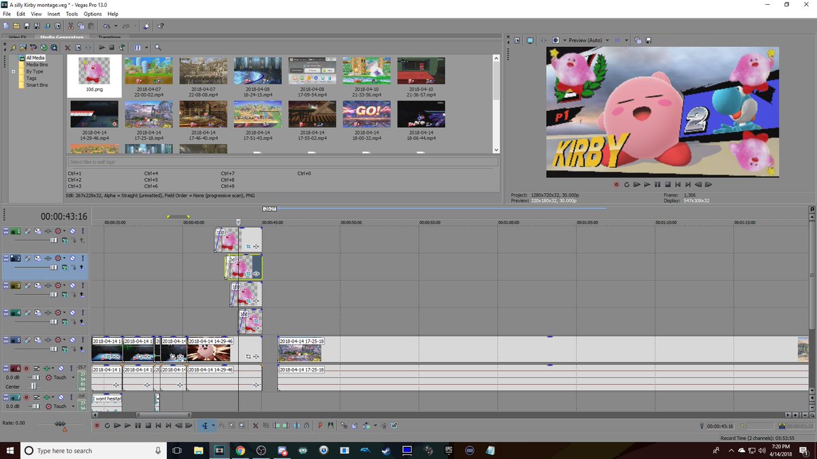
Task: Stop playback in timeline transport bar
Action: [x=148, y=426]
